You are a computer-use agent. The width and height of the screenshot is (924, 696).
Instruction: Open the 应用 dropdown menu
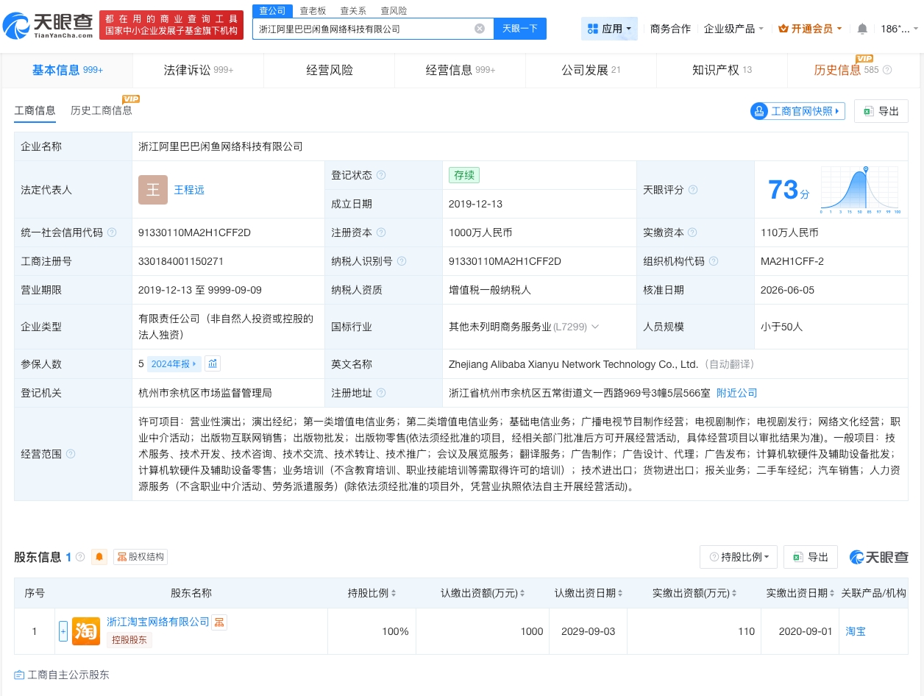coord(609,29)
